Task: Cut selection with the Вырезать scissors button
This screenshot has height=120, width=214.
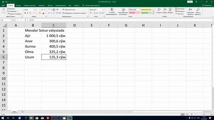Action: coord(11,9)
